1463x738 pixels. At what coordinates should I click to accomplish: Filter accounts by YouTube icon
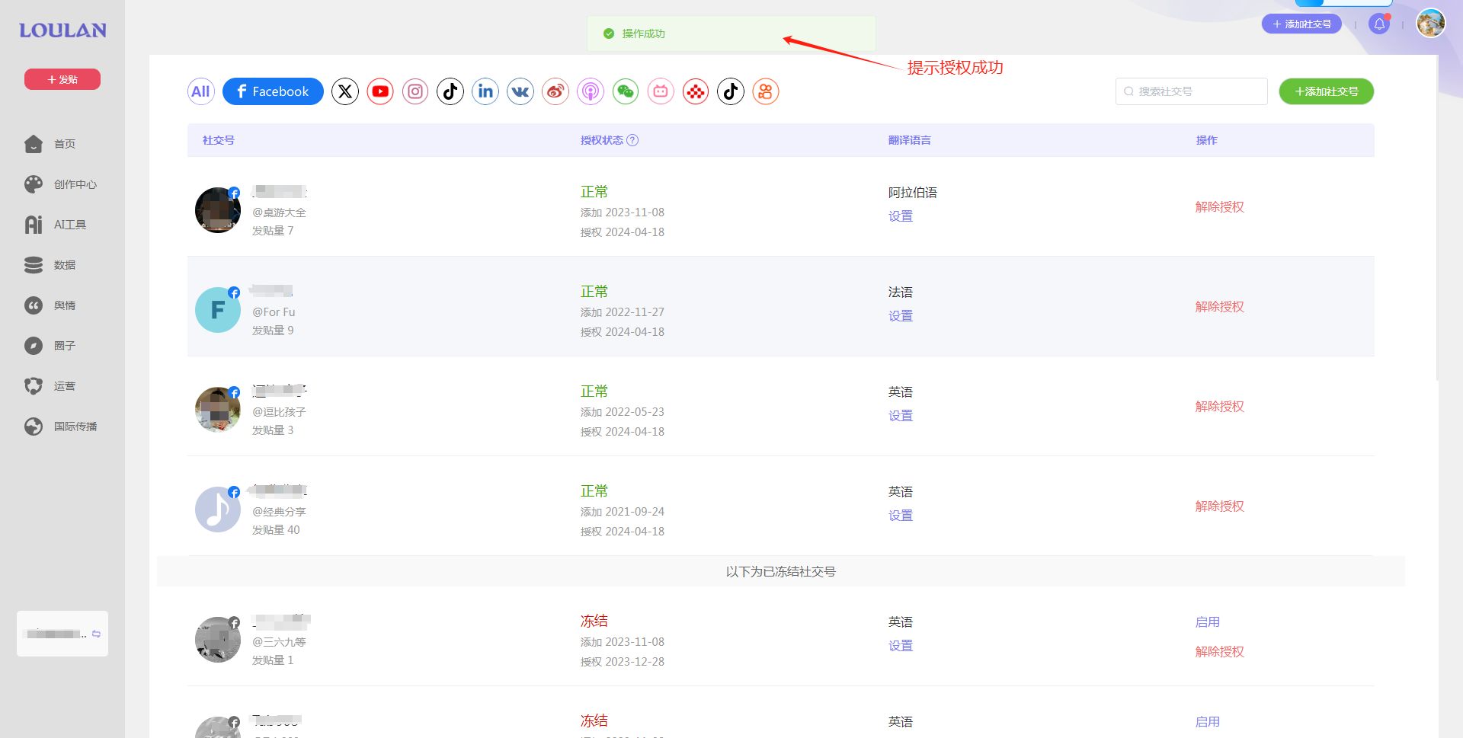380,91
